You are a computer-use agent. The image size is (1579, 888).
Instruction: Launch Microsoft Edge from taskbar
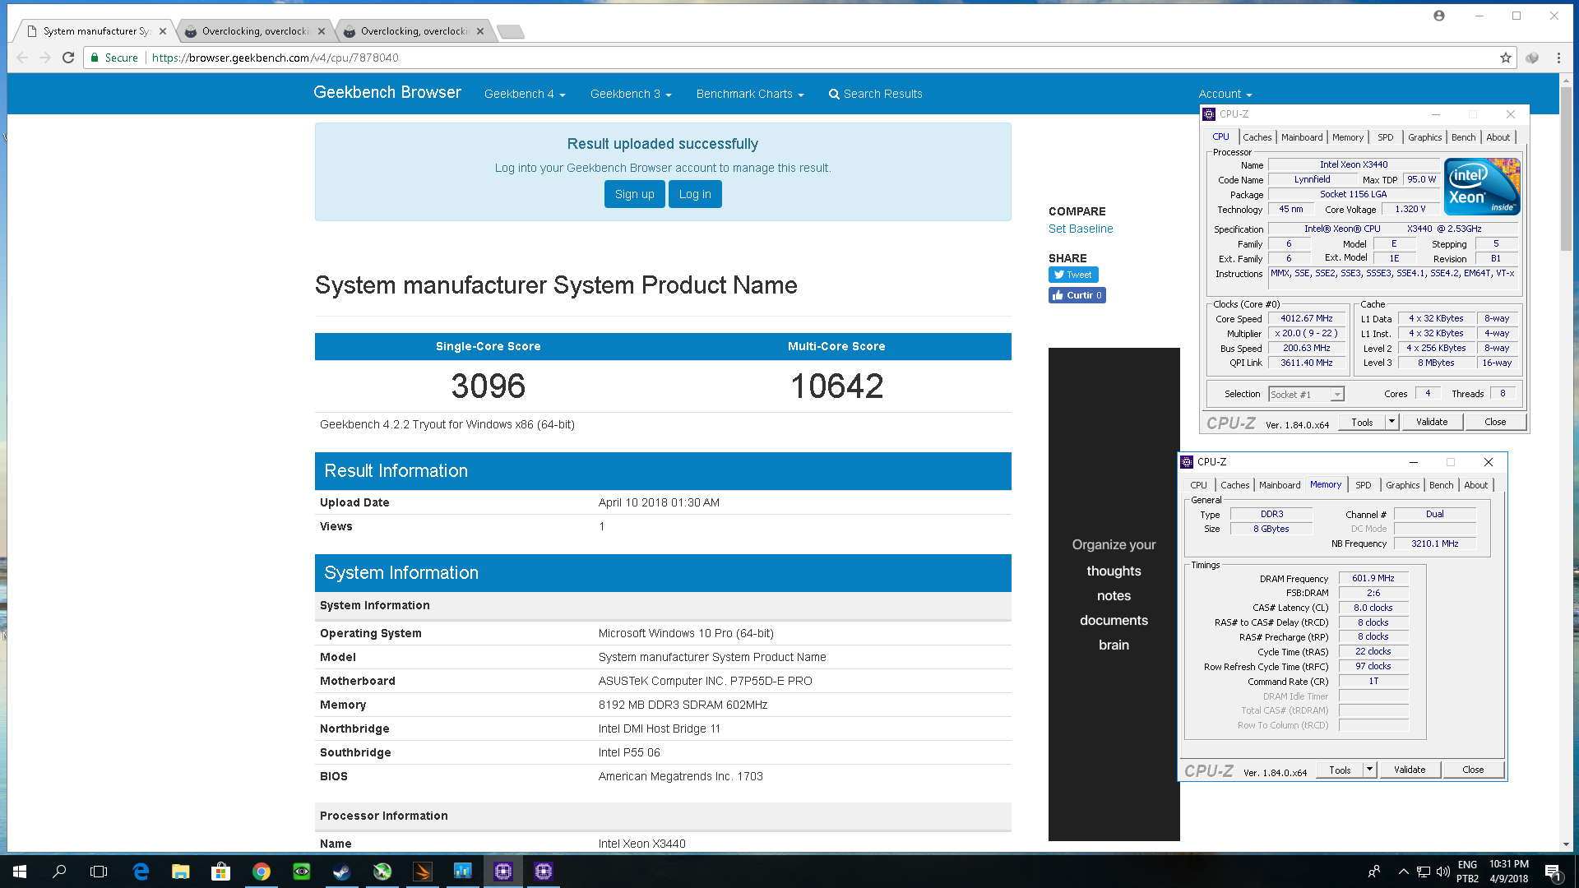(x=141, y=872)
